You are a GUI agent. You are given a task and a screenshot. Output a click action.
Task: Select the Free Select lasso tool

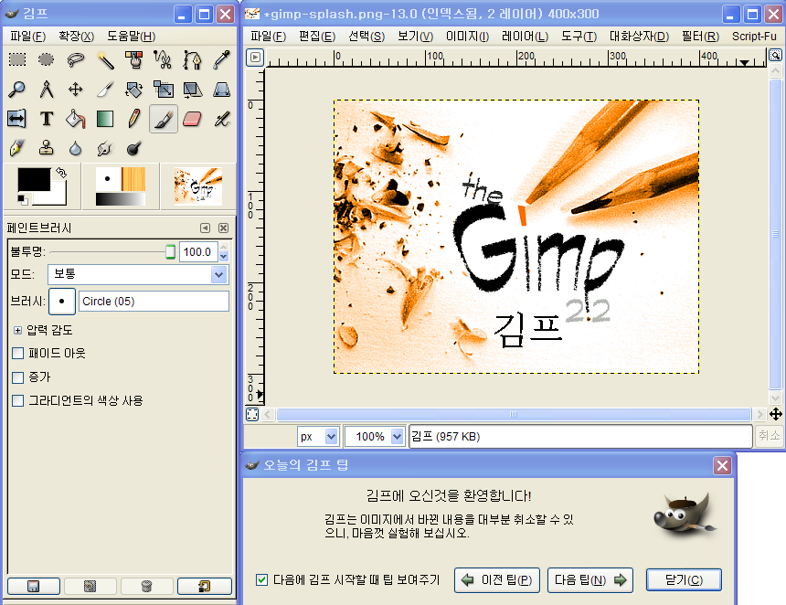pos(75,59)
